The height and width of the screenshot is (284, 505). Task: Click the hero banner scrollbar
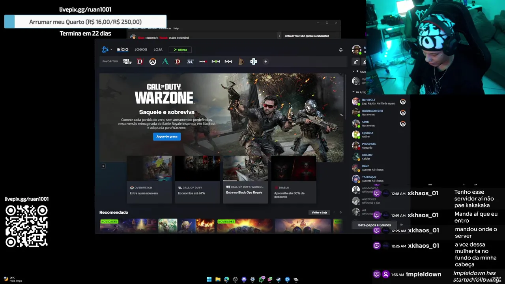click(x=346, y=97)
